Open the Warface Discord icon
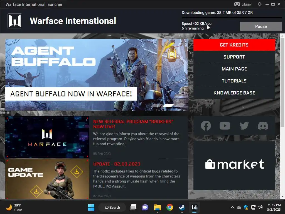 (x=263, y=126)
